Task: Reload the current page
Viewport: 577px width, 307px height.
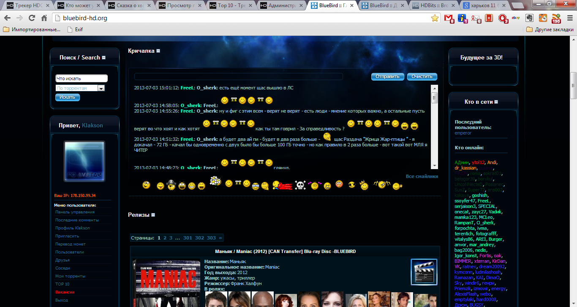Action: click(32, 18)
